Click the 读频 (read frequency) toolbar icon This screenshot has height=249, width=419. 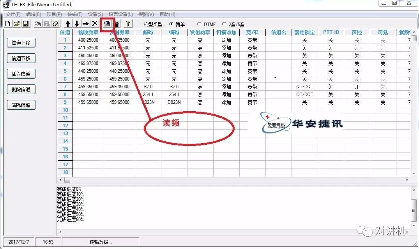(x=106, y=23)
